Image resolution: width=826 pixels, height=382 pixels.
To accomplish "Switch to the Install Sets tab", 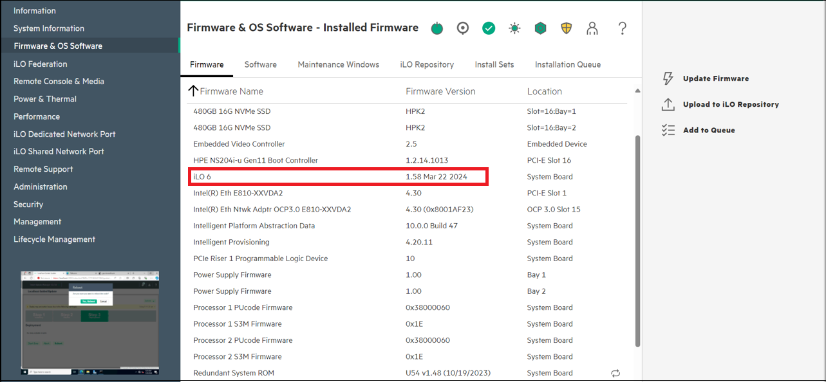I will (x=494, y=64).
